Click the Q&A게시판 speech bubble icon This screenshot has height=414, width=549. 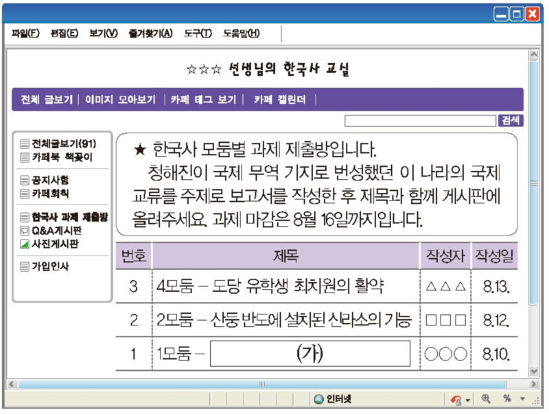25,231
